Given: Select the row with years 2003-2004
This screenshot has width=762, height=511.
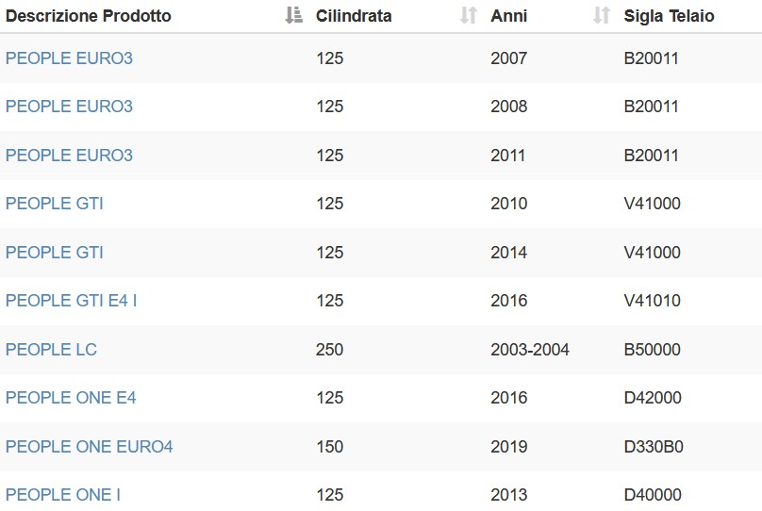Looking at the screenshot, I should (x=381, y=350).
